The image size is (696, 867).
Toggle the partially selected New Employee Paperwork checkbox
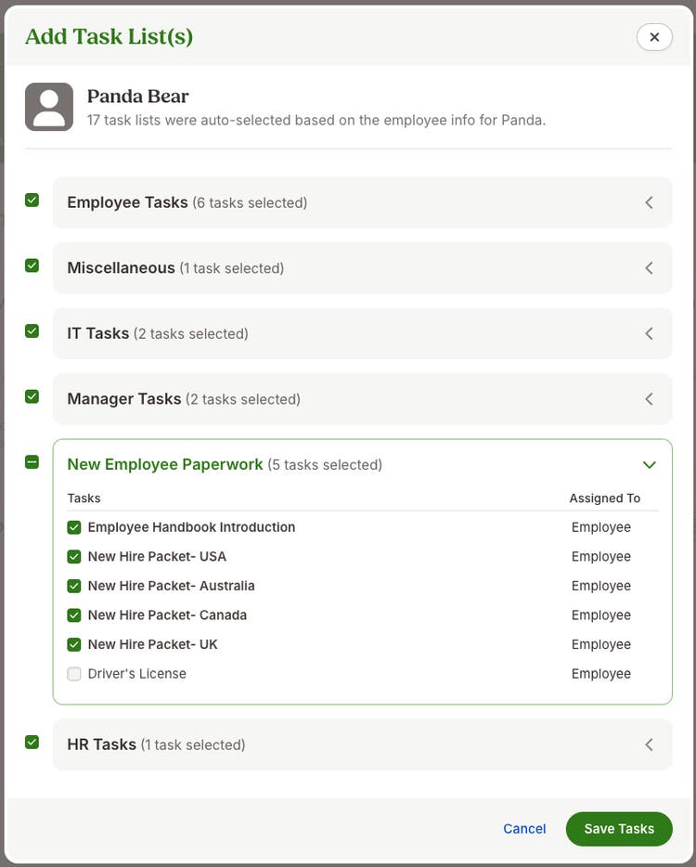[x=32, y=461]
